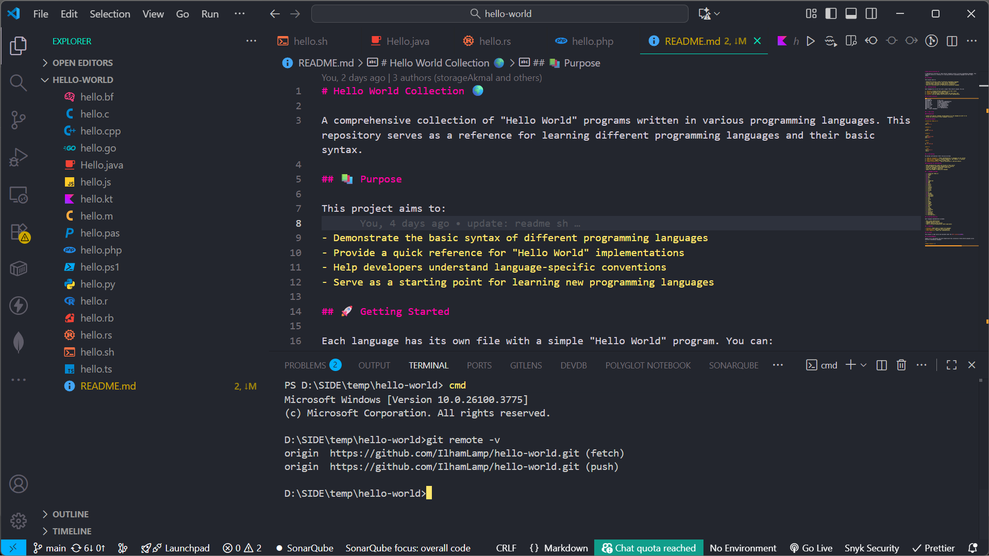Click the Manage settings gear icon
Viewport: 989px width, 556px height.
click(19, 520)
